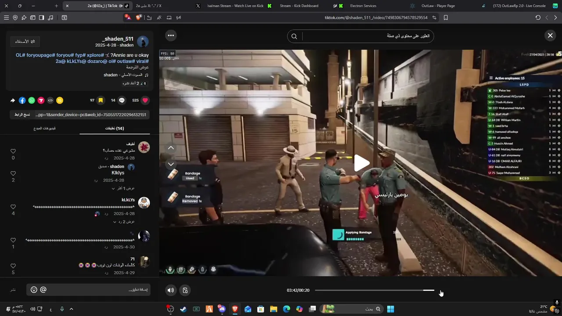Open a new browser tab with plus
562x316 pixels.
[56, 6]
